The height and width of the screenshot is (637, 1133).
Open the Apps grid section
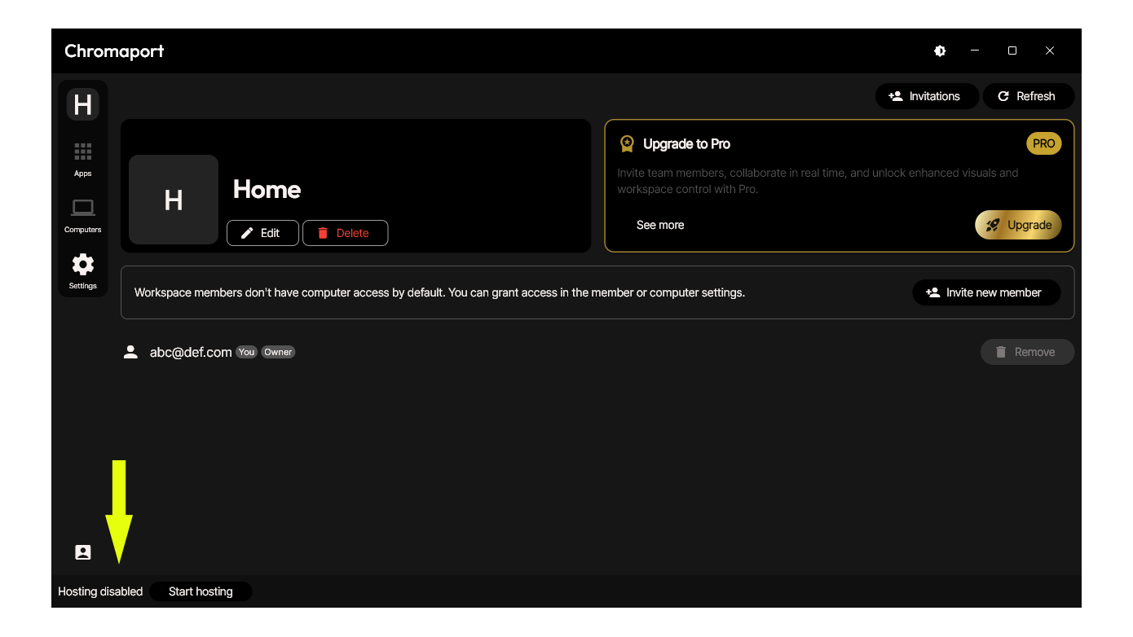82,159
